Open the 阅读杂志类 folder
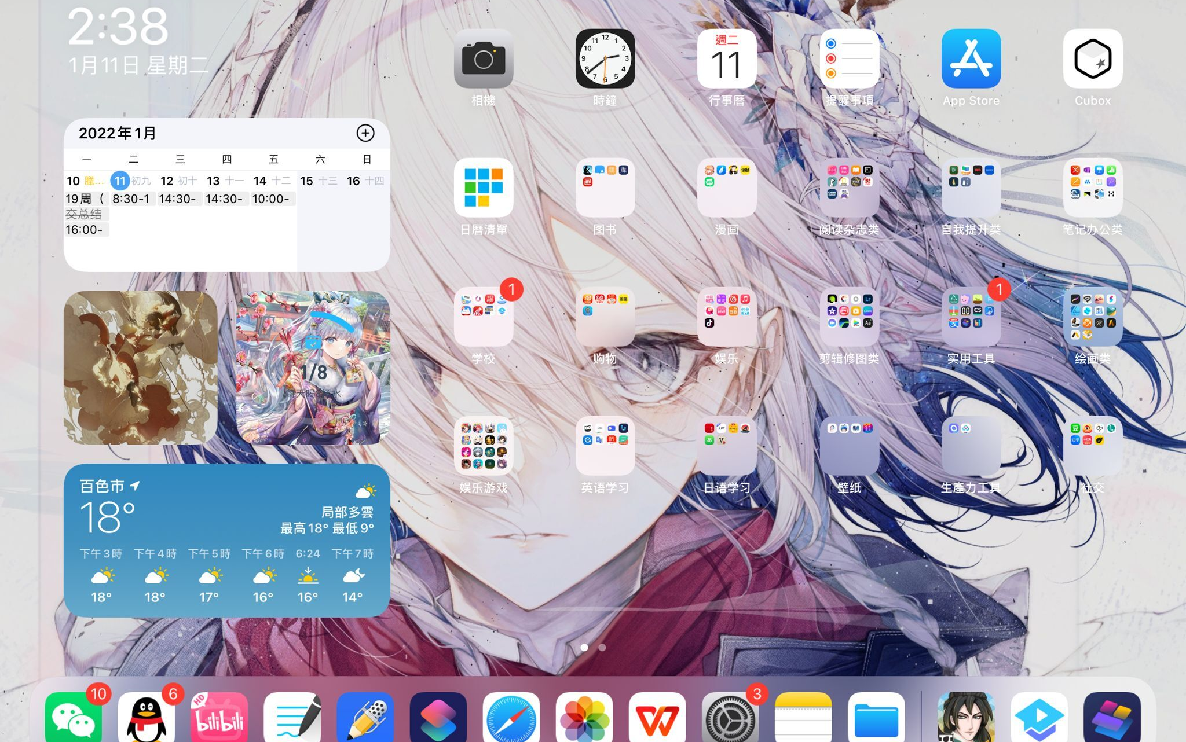Viewport: 1186px width, 742px height. point(850,188)
